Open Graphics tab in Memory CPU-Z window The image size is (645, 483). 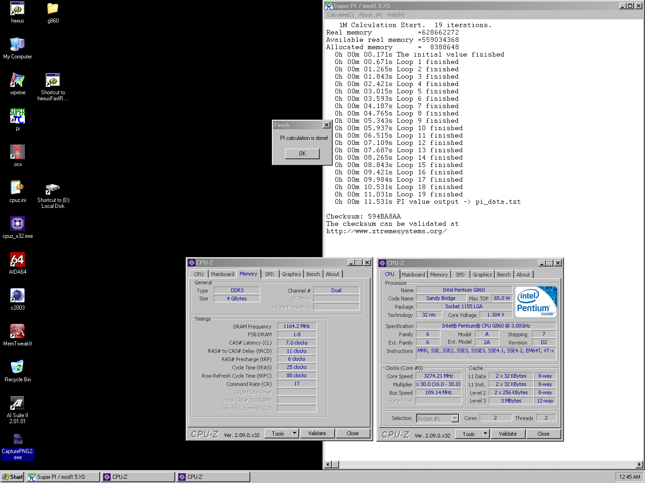pyautogui.click(x=292, y=274)
